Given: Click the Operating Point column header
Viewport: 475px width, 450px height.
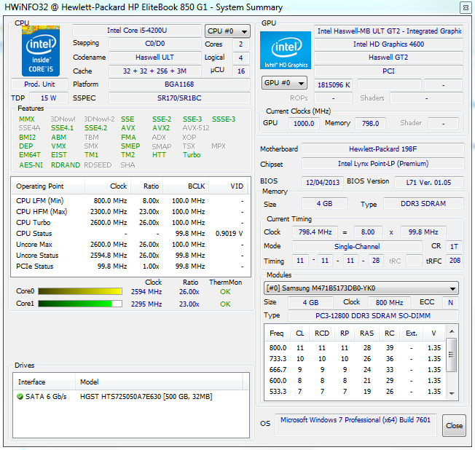Looking at the screenshot, I should [x=48, y=186].
